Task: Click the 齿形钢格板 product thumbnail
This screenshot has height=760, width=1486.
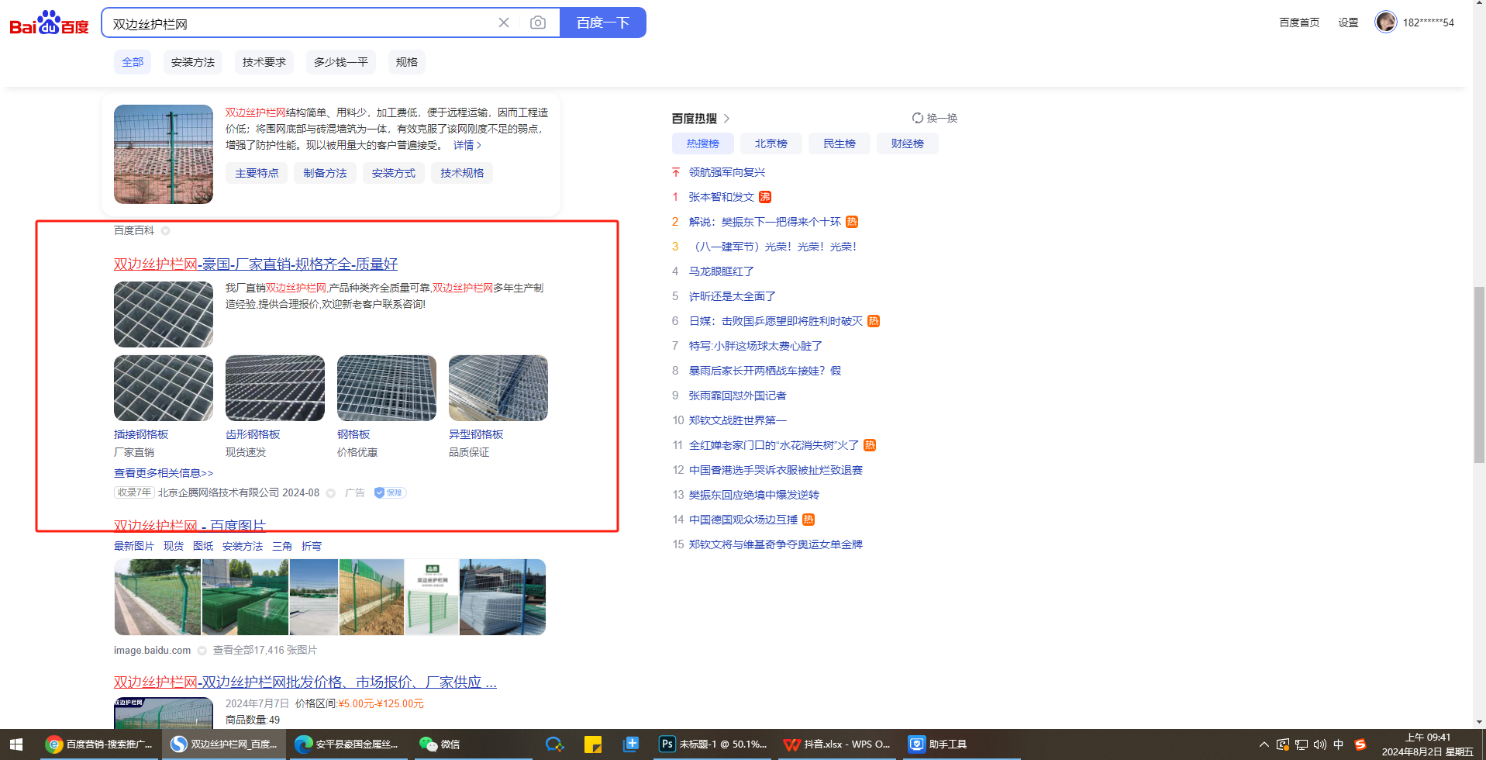Action: pyautogui.click(x=275, y=389)
